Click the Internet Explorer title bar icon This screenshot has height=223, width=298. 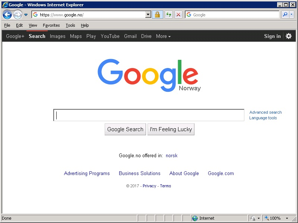6,5
